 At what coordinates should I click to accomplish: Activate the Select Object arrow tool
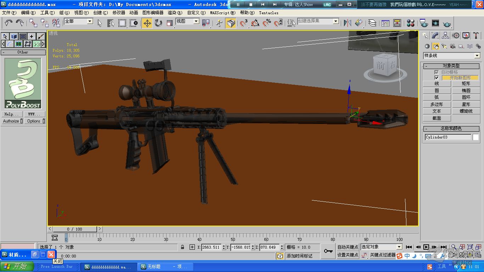point(100,23)
